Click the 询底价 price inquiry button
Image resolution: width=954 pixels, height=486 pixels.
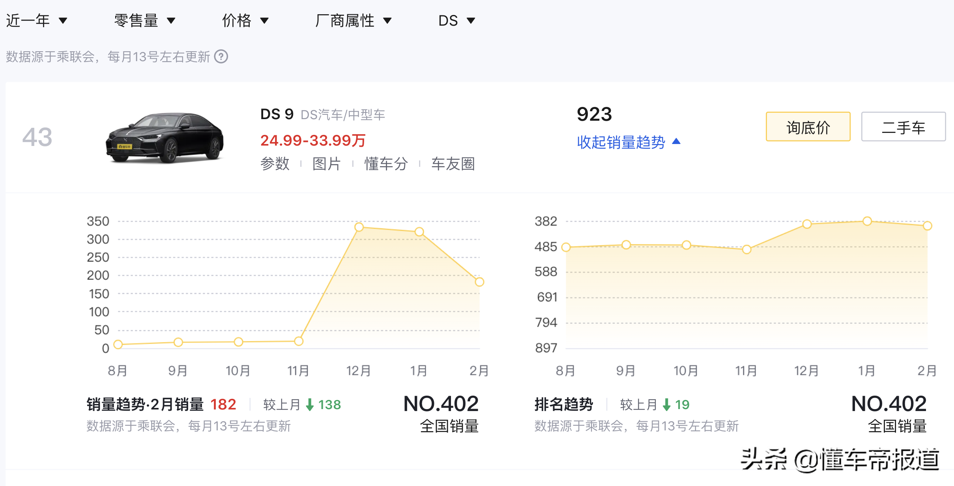[808, 127]
